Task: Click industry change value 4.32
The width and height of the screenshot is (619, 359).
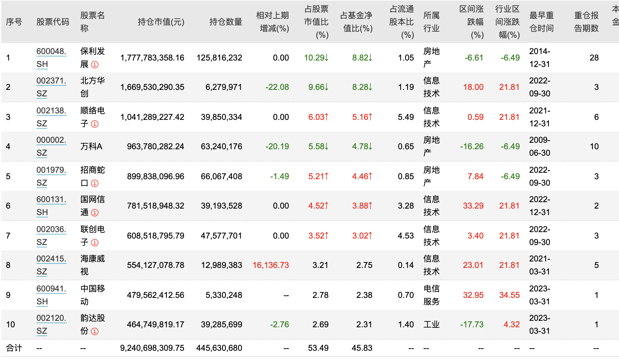Action: point(512,324)
